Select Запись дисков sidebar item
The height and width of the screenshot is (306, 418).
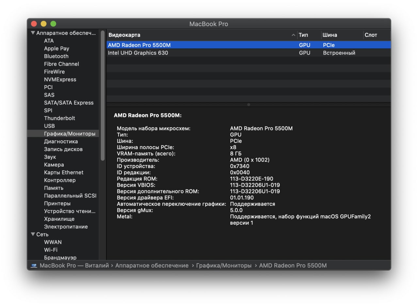tap(63, 149)
